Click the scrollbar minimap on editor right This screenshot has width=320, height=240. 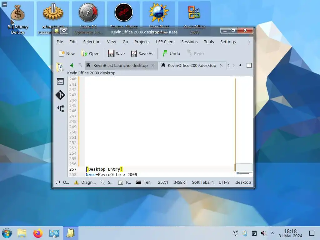point(244,127)
